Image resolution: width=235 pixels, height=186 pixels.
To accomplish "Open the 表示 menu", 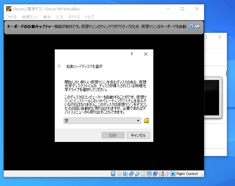I will click(47, 17).
